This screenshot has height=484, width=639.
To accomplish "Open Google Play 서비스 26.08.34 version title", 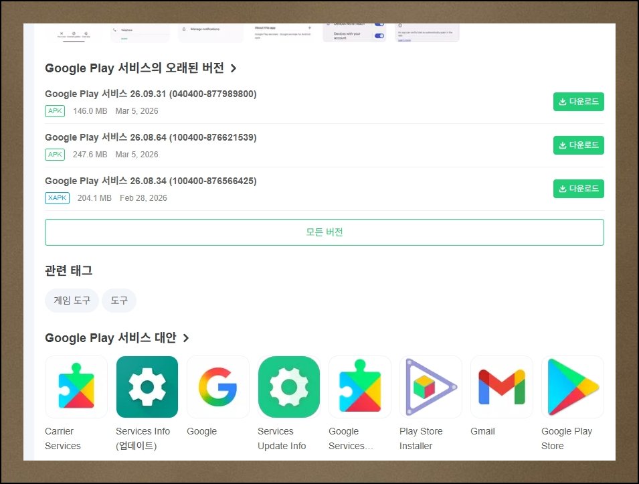I will pyautogui.click(x=151, y=181).
